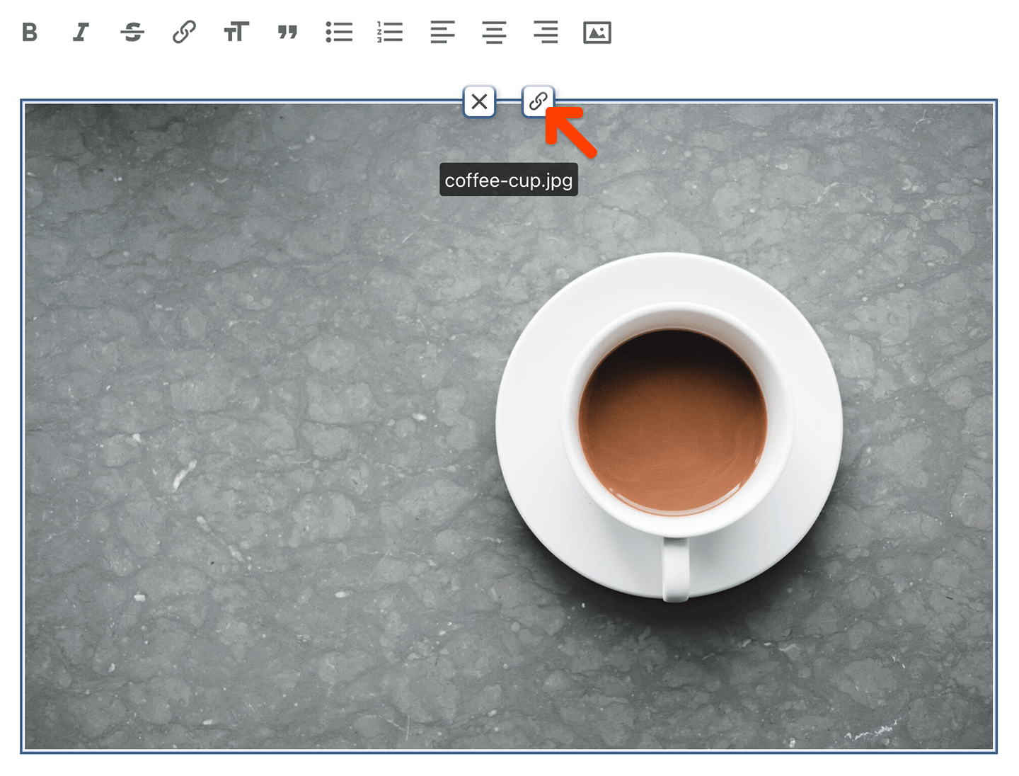Apply italic formatting
Viewport: 1019px width, 776px height.
coord(81,33)
